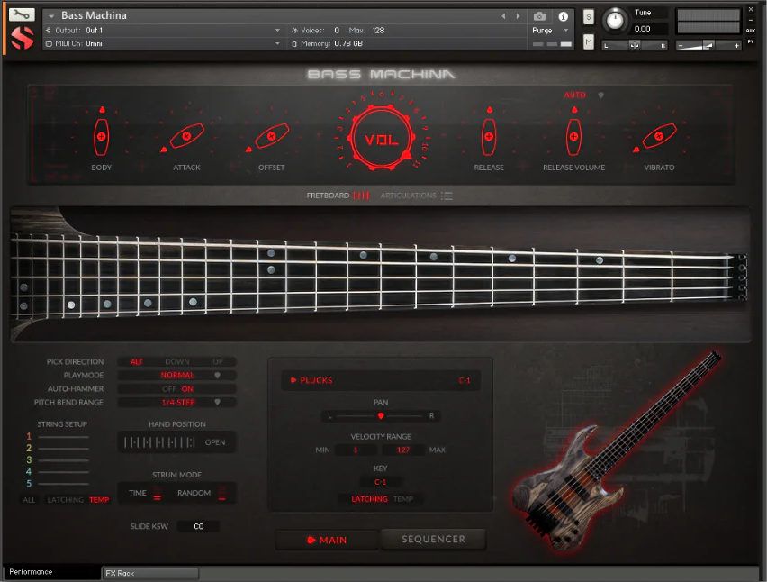Open instrument options via the wrench icon
This screenshot has width=767, height=582.
20,14
